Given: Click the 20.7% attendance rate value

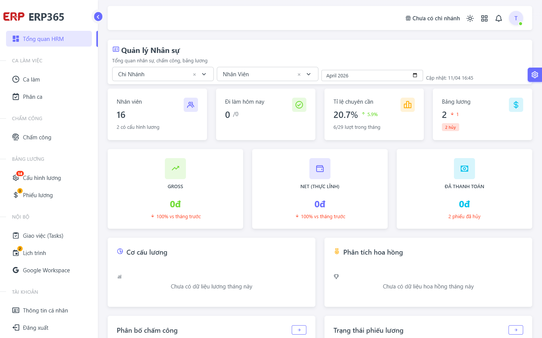Looking at the screenshot, I should tap(346, 115).
